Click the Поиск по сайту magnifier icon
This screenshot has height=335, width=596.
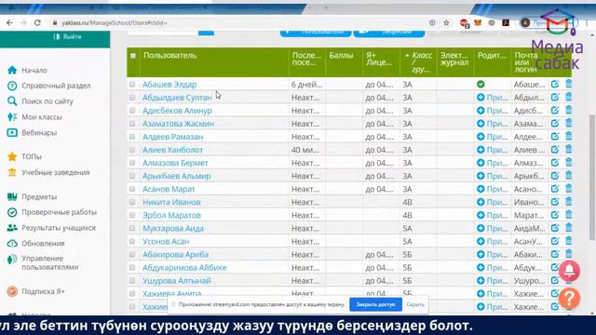pyautogui.click(x=12, y=101)
